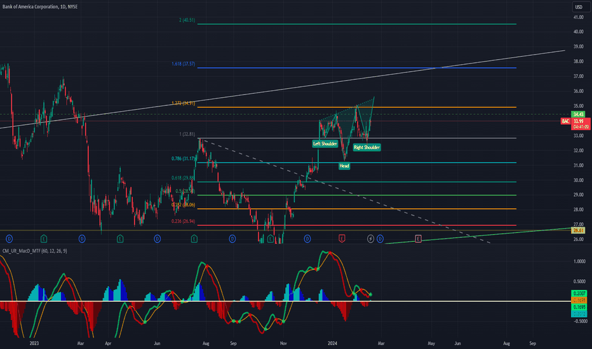The width and height of the screenshot is (592, 349).
Task: Click the lightning bolt event icon
Action: tap(371, 239)
